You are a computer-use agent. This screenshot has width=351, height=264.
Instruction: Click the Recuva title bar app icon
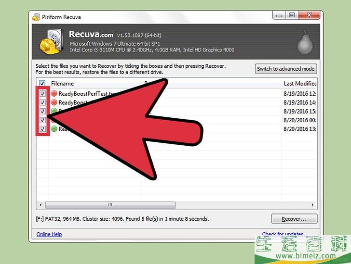click(36, 17)
